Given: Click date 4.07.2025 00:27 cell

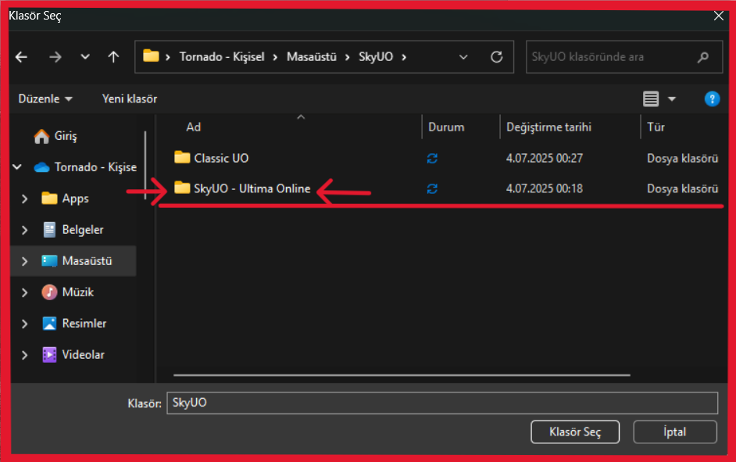Looking at the screenshot, I should (544, 158).
